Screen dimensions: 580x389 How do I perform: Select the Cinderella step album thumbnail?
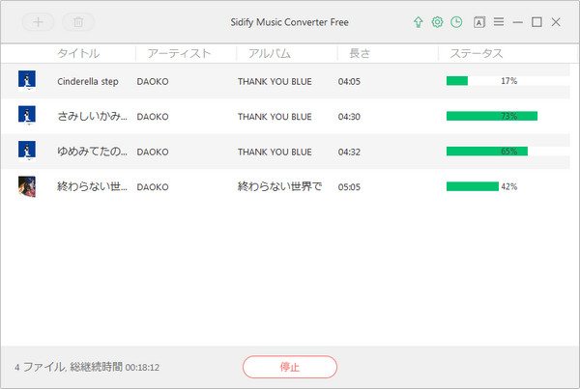point(27,80)
